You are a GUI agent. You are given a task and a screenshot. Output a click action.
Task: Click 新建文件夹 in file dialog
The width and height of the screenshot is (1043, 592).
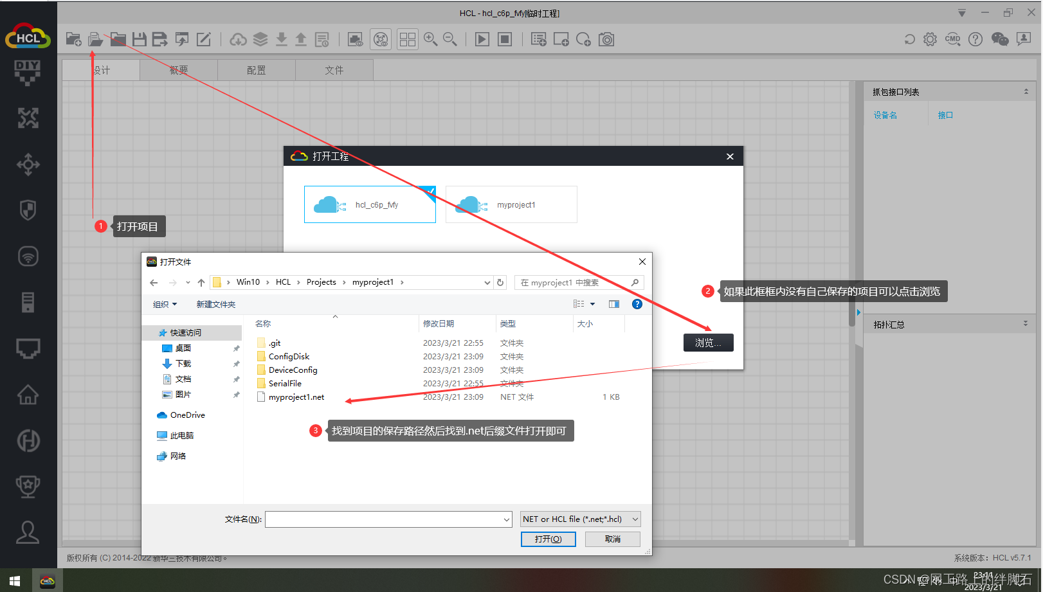click(x=216, y=304)
